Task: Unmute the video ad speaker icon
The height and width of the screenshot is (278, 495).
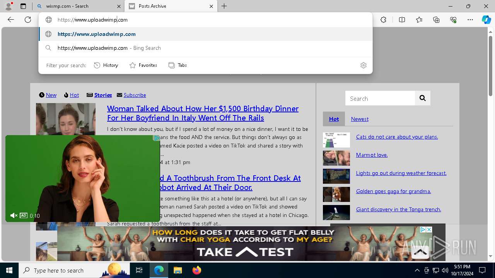Action: 14,215
